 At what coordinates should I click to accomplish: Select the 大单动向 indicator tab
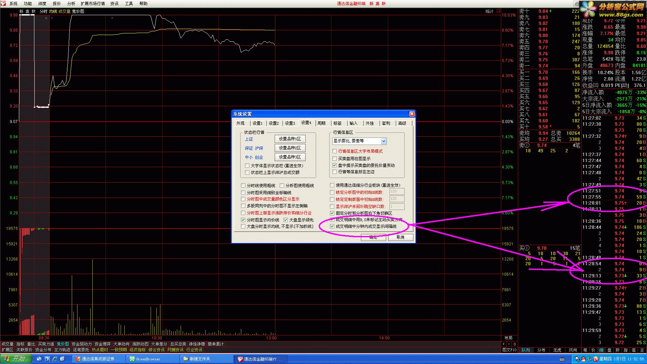pyautogui.click(x=121, y=344)
